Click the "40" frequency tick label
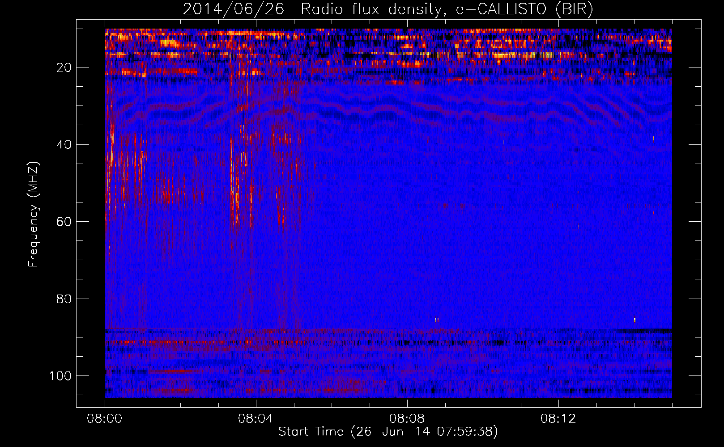Viewport: 724px width, 447px height. [64, 145]
